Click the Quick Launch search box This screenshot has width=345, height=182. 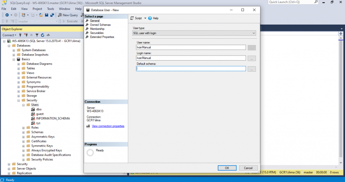point(291,2)
